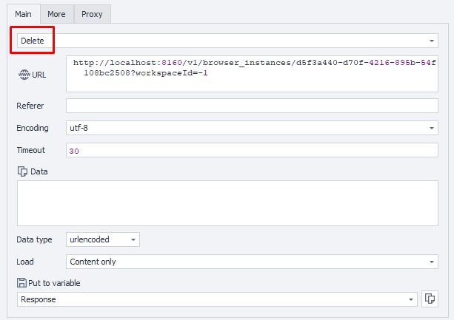Switch to the More tab

click(x=56, y=13)
